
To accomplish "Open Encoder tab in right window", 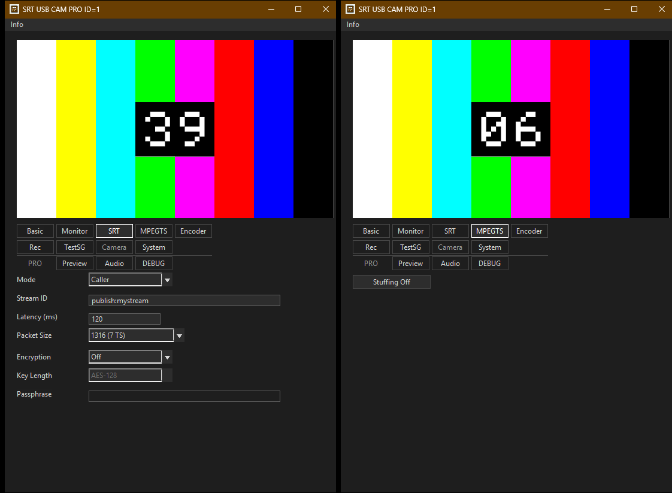I will coord(529,231).
